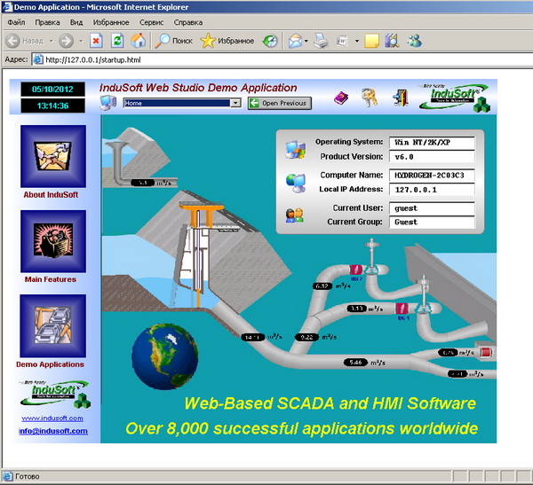Click the InduSoft logo in header
533x485 pixels.
click(455, 98)
